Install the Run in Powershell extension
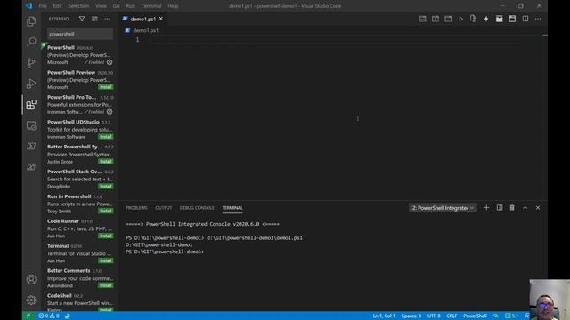 click(x=106, y=212)
